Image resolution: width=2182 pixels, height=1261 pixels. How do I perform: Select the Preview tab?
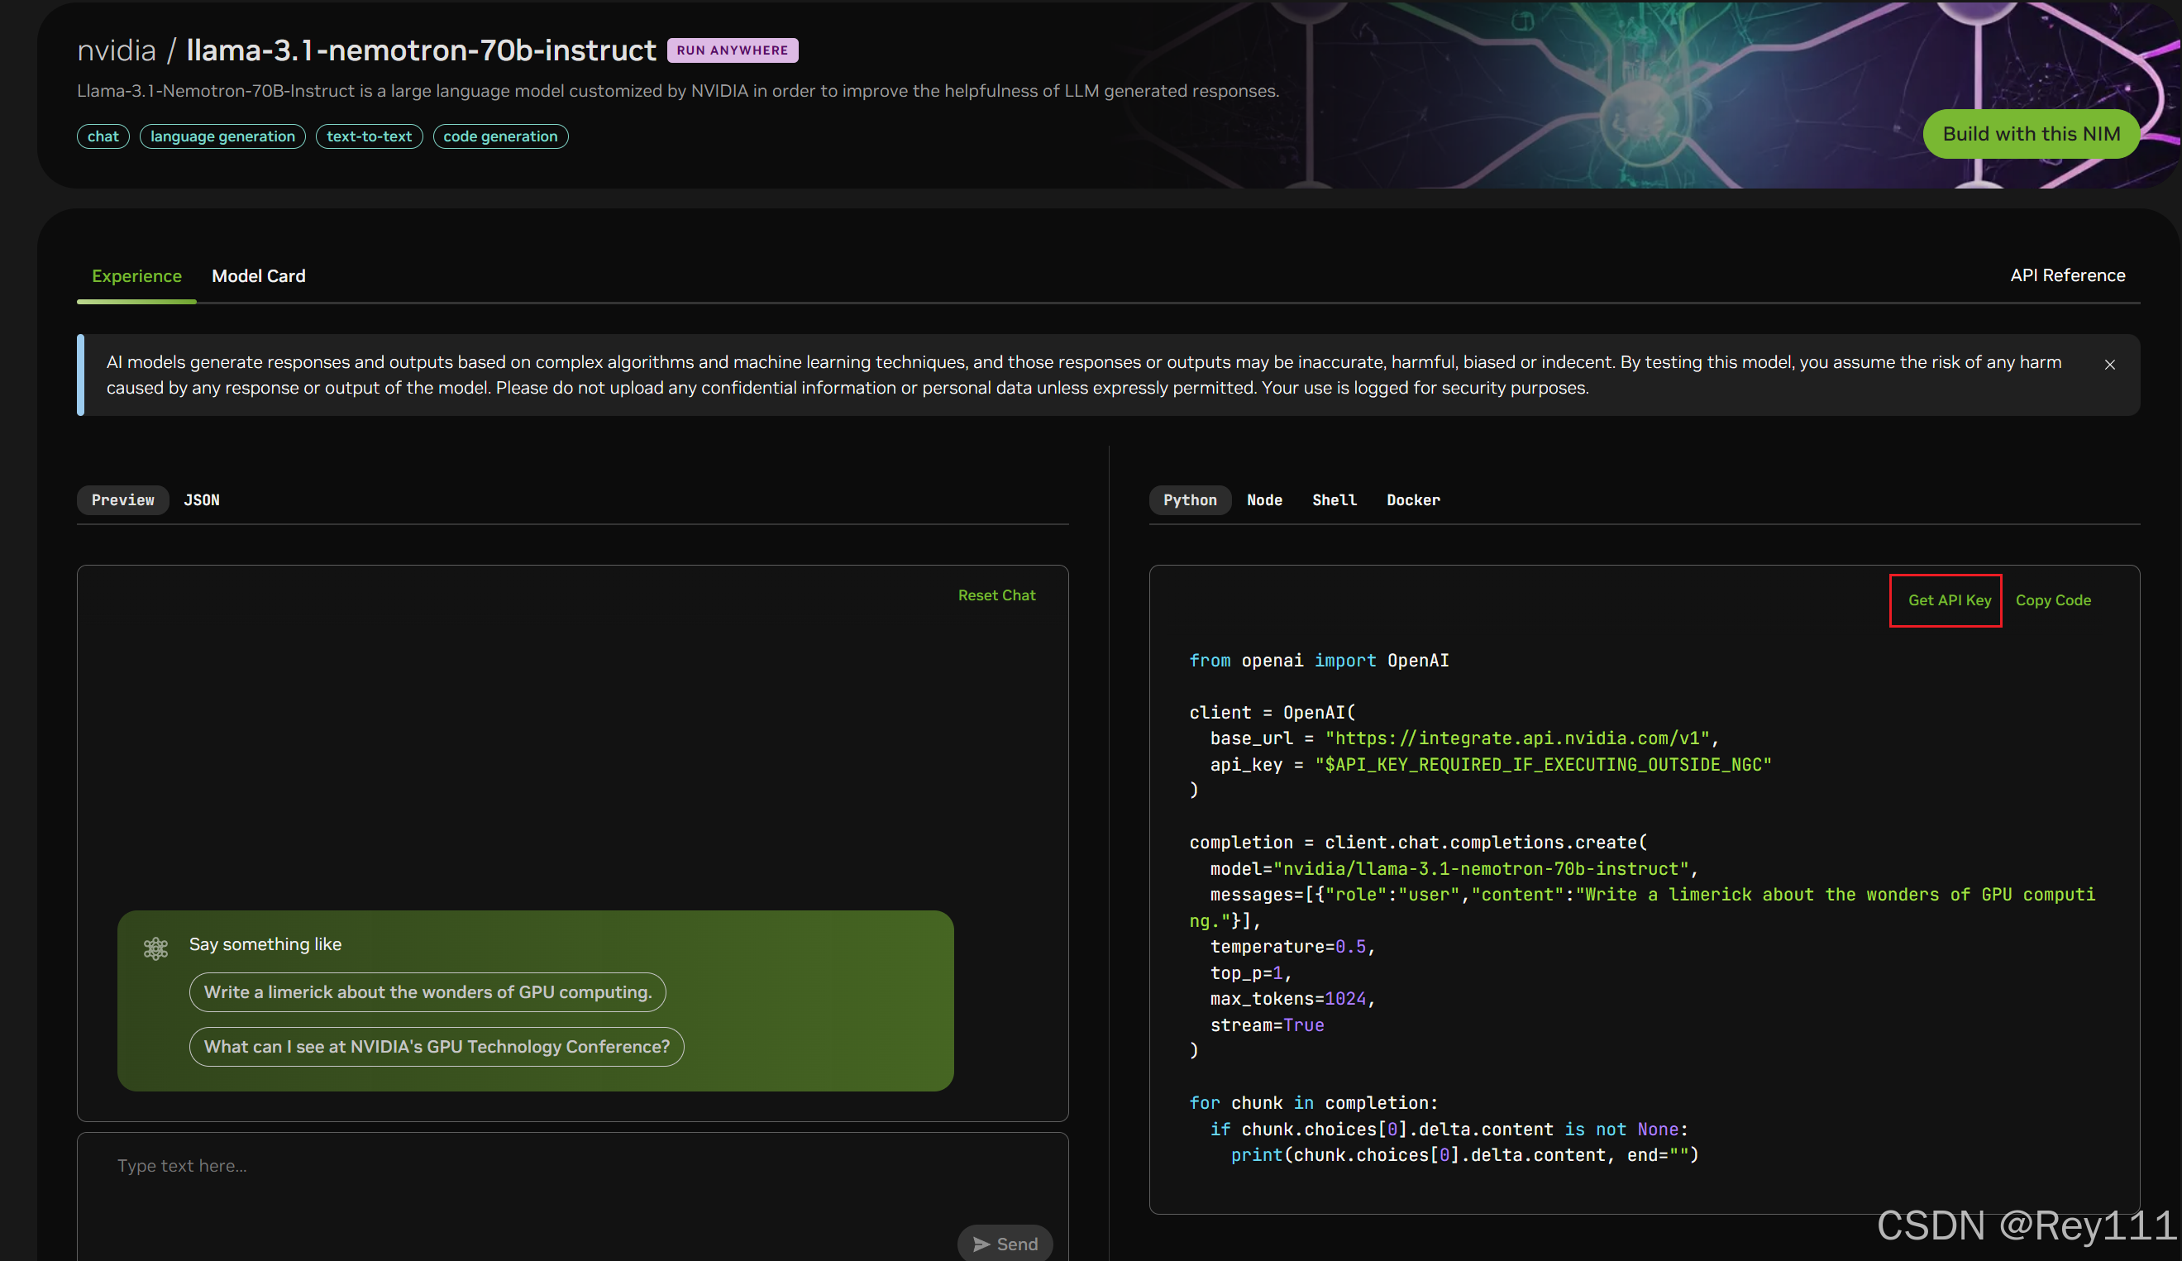pyautogui.click(x=123, y=499)
